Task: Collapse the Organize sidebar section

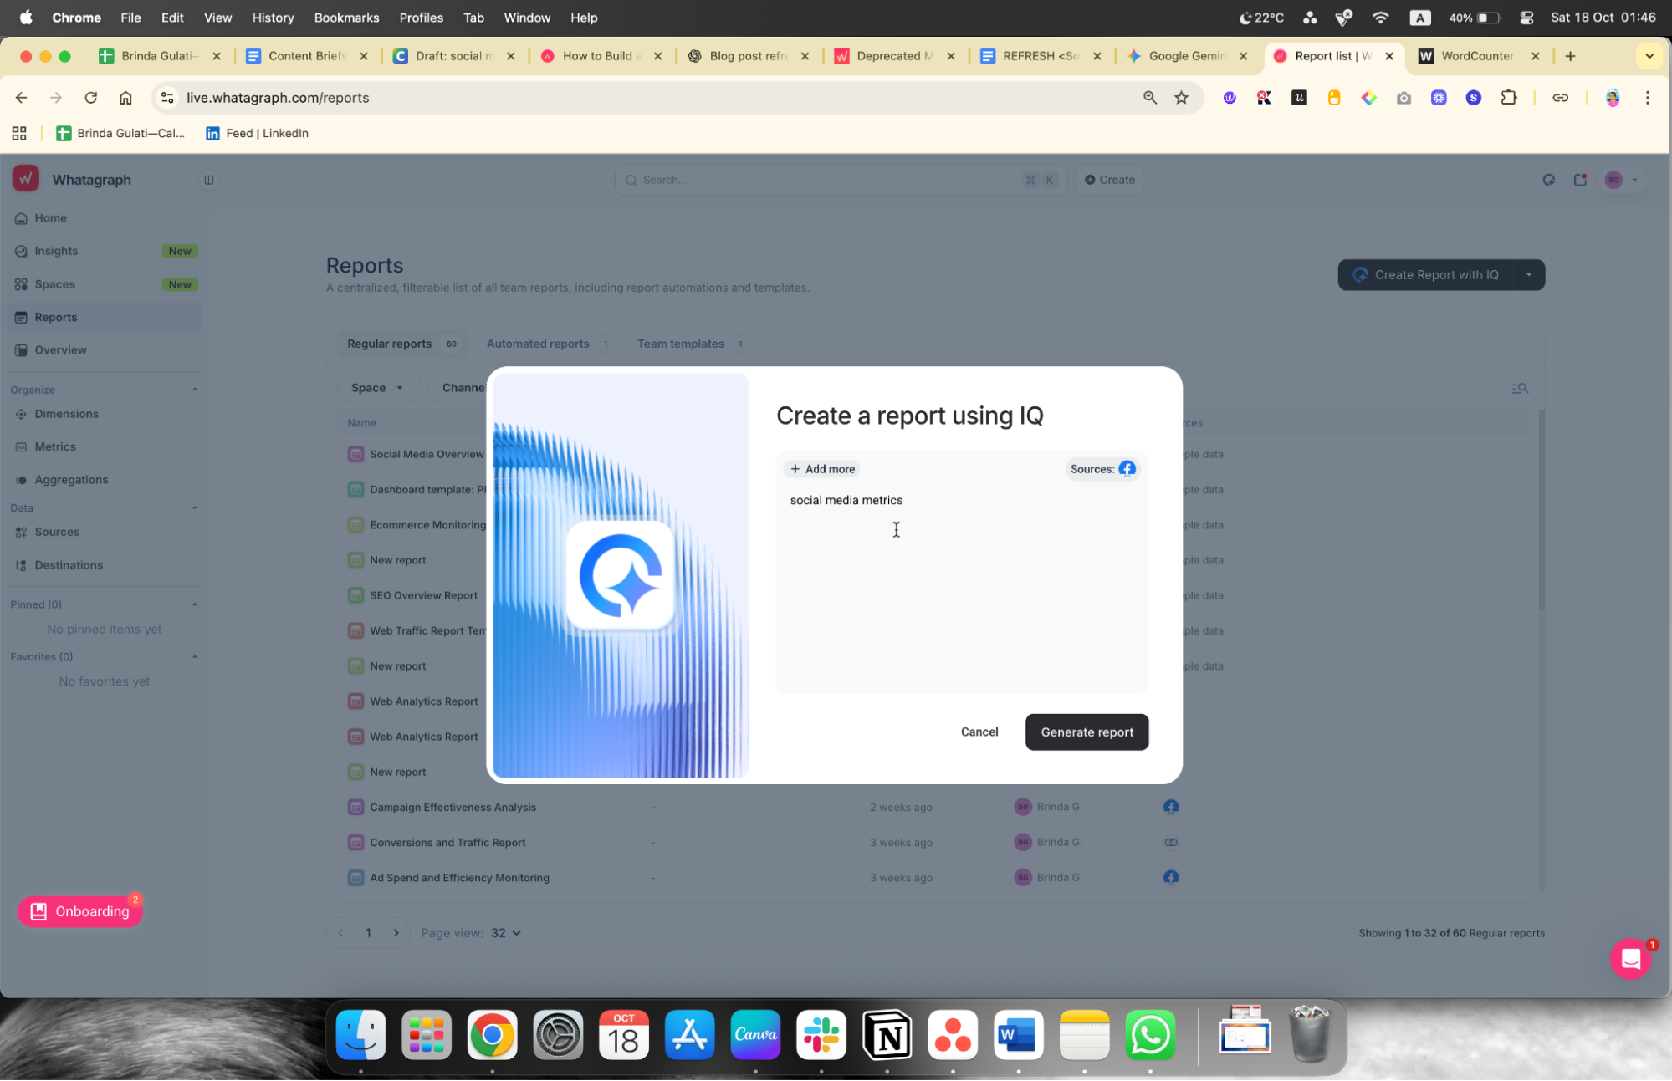Action: pyautogui.click(x=195, y=390)
